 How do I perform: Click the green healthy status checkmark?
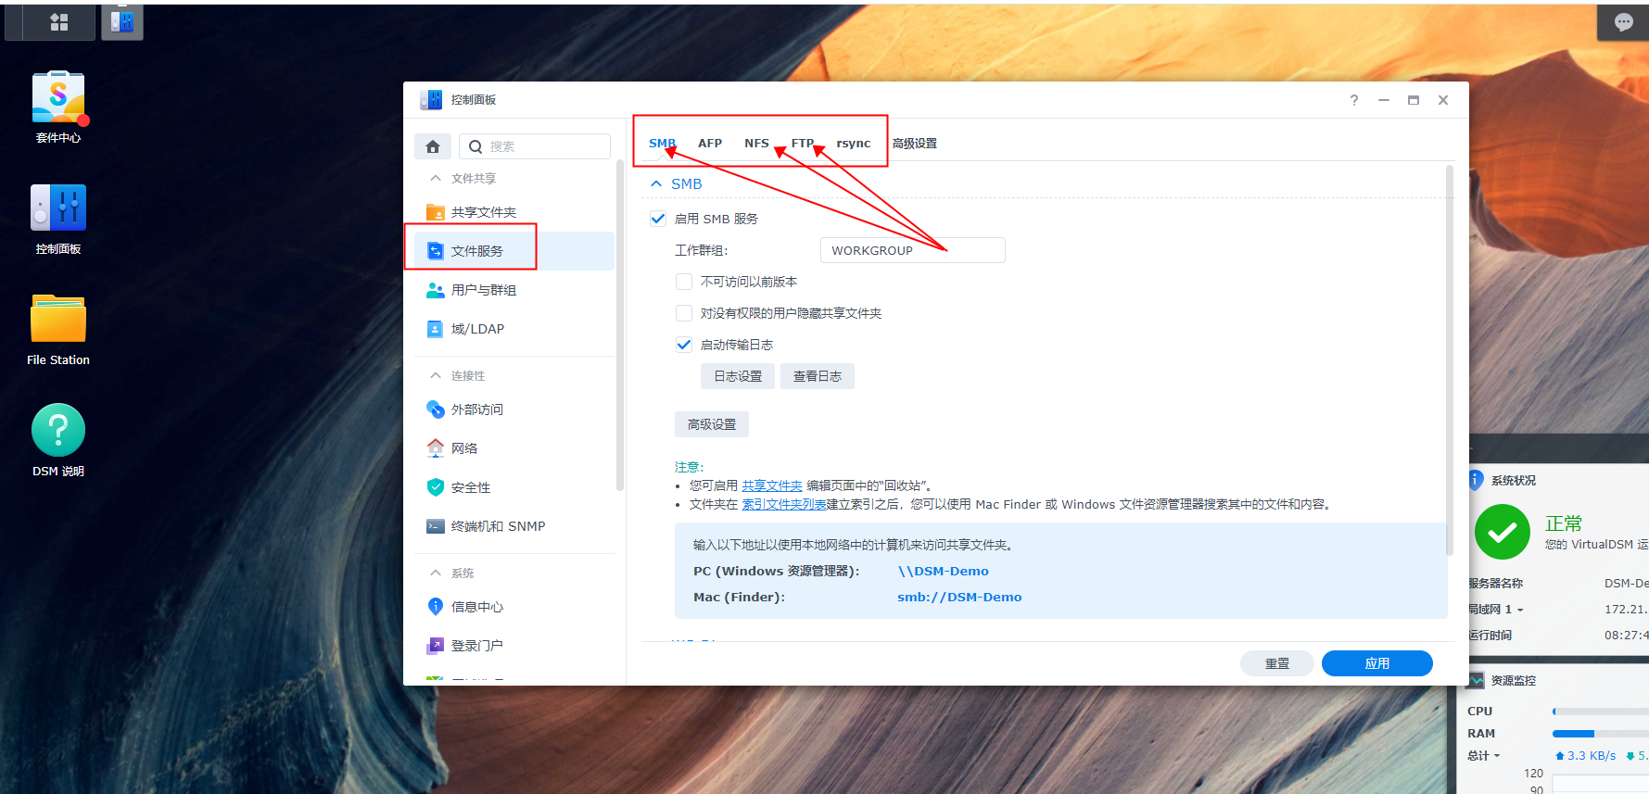(x=1502, y=532)
